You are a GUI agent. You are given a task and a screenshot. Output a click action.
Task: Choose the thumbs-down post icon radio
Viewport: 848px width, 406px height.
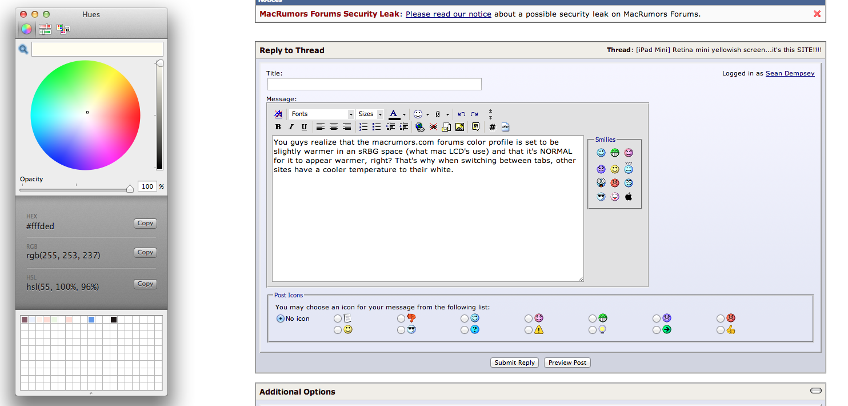(401, 319)
